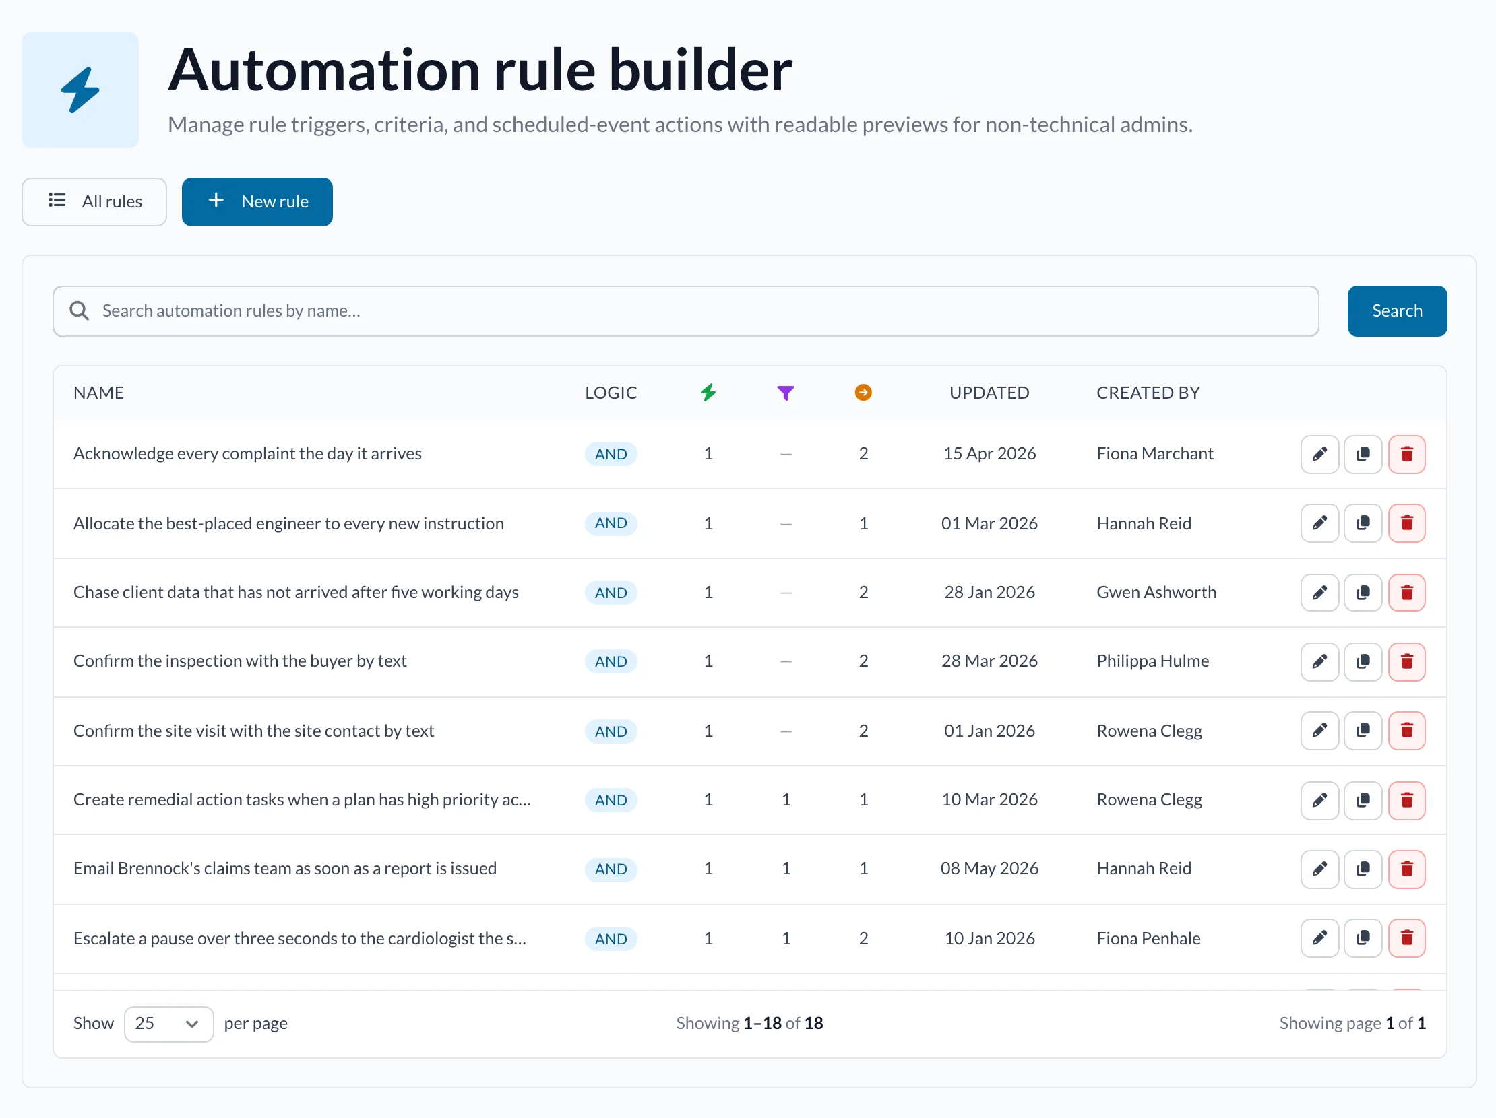Image resolution: width=1496 pixels, height=1118 pixels.
Task: Duplicate the Email Brennock's claims team rule
Action: pos(1363,869)
